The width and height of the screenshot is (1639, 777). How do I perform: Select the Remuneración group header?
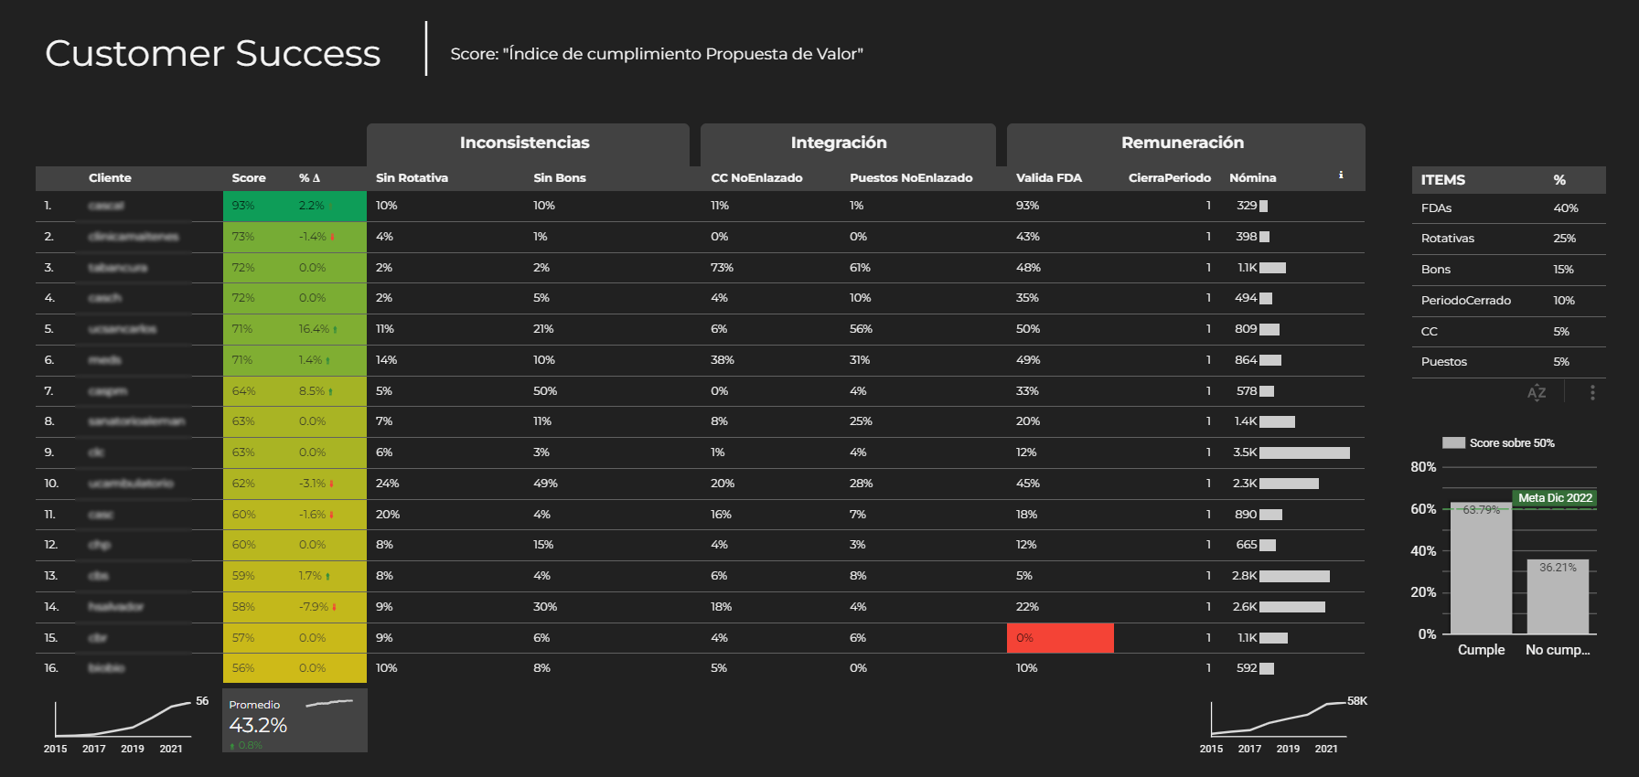1185,144
